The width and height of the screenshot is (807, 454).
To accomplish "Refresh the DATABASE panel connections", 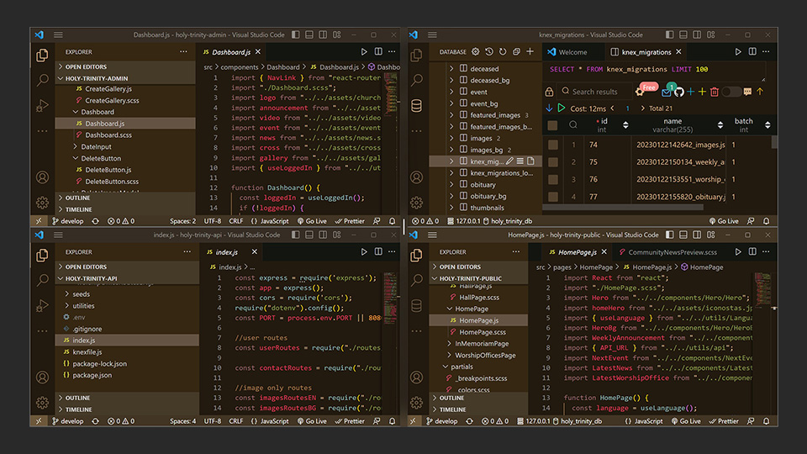I will pos(503,51).
